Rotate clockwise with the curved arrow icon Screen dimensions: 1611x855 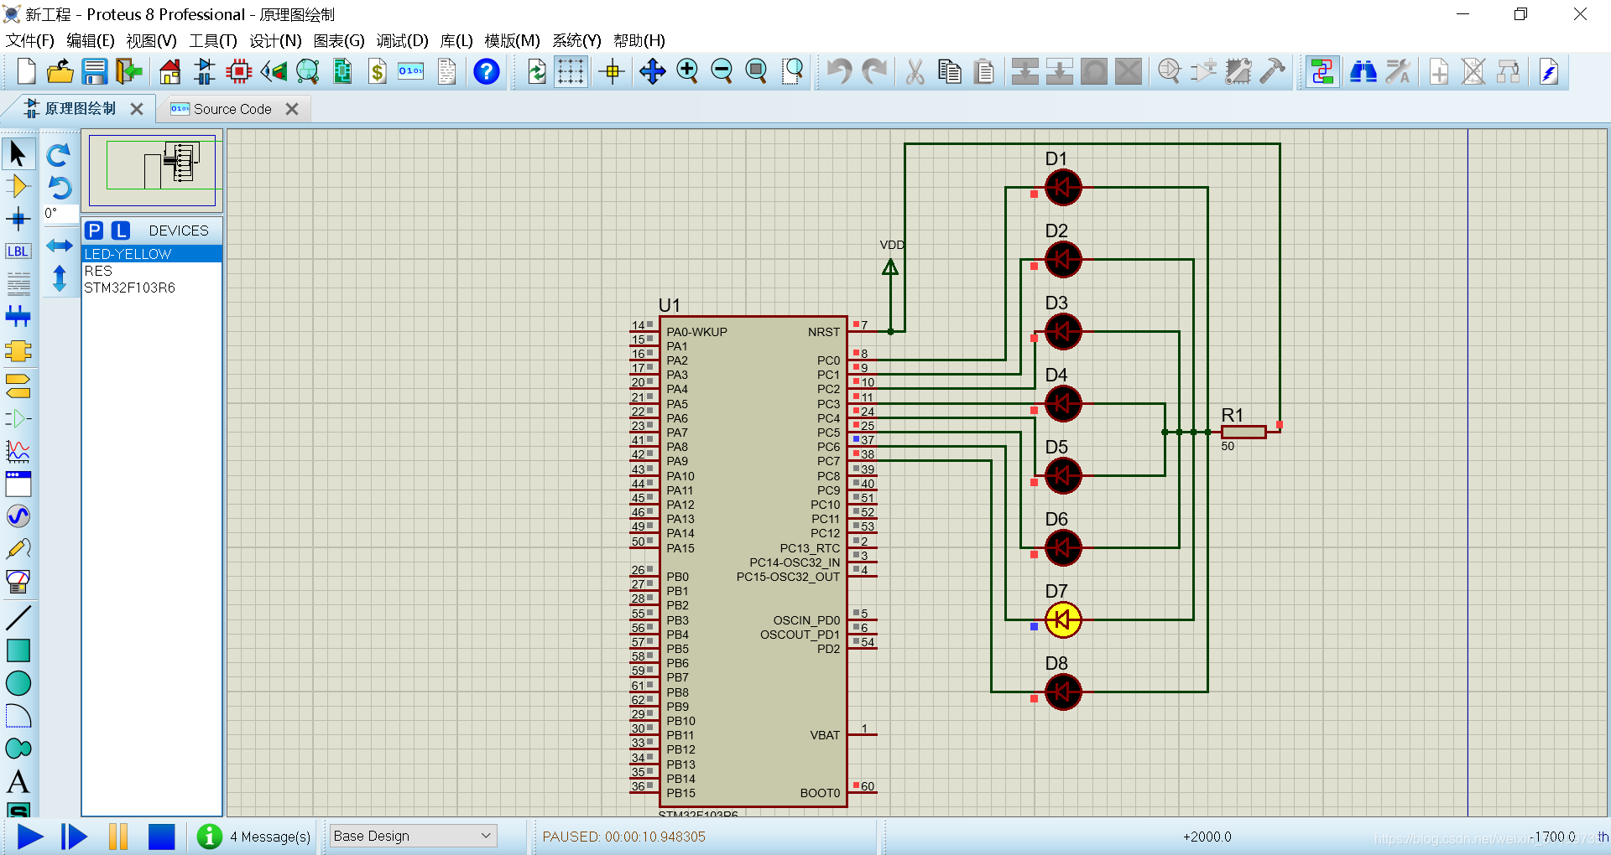click(x=59, y=154)
